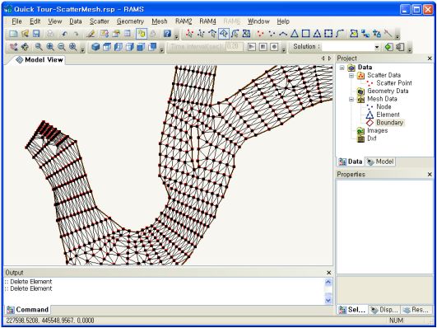437x328 pixels.
Task: Click the plain magnifier zoom icon
Action: pyautogui.click(x=39, y=47)
